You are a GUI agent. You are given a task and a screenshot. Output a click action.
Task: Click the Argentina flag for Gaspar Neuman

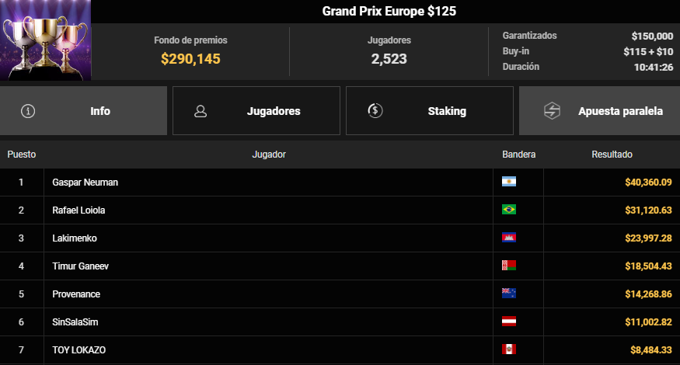click(x=509, y=182)
